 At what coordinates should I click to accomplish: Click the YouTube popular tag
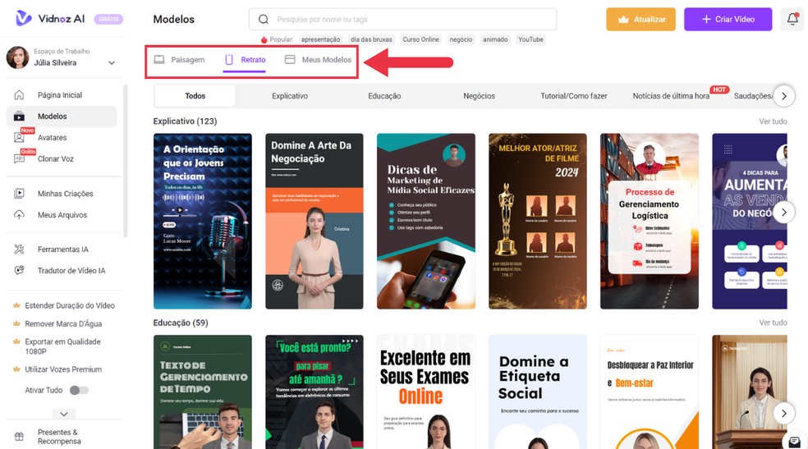tap(530, 39)
